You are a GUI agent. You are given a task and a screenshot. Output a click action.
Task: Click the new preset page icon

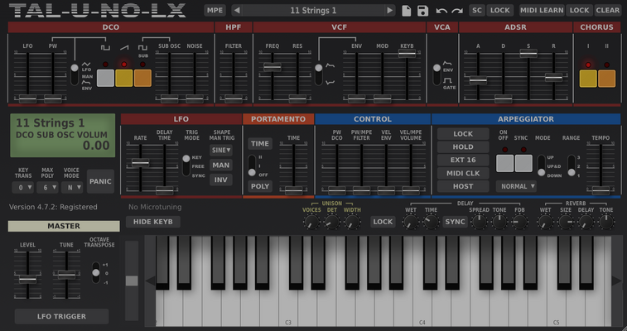click(407, 11)
